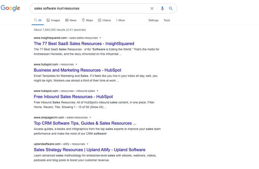Screen dimensions: 259x169
Task: Clear the search box with the X icon
Action: tap(152, 8)
